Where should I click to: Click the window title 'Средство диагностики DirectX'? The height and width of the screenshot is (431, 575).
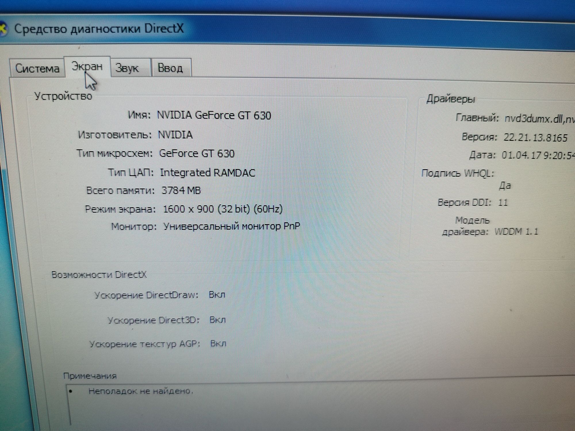tap(99, 29)
